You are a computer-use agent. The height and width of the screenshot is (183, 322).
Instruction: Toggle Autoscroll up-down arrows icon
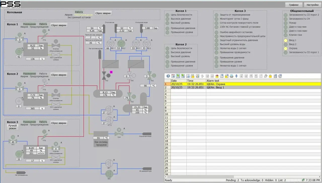(x=236, y=76)
